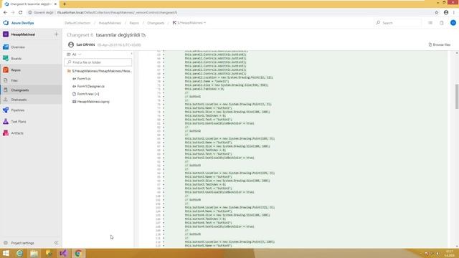
Task: Open the user profile avatar
Action: (x=453, y=23)
